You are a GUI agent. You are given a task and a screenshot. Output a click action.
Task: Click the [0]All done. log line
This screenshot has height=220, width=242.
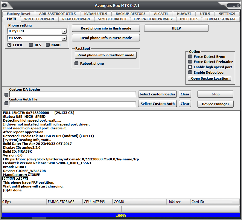13,190
